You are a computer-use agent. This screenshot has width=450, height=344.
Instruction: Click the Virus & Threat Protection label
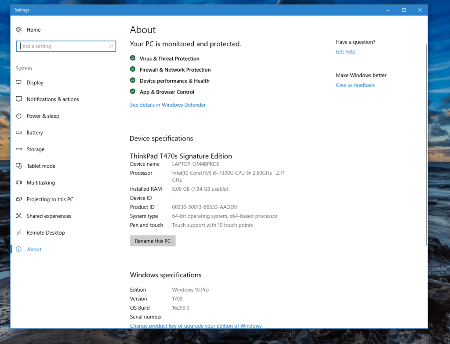pyautogui.click(x=169, y=58)
